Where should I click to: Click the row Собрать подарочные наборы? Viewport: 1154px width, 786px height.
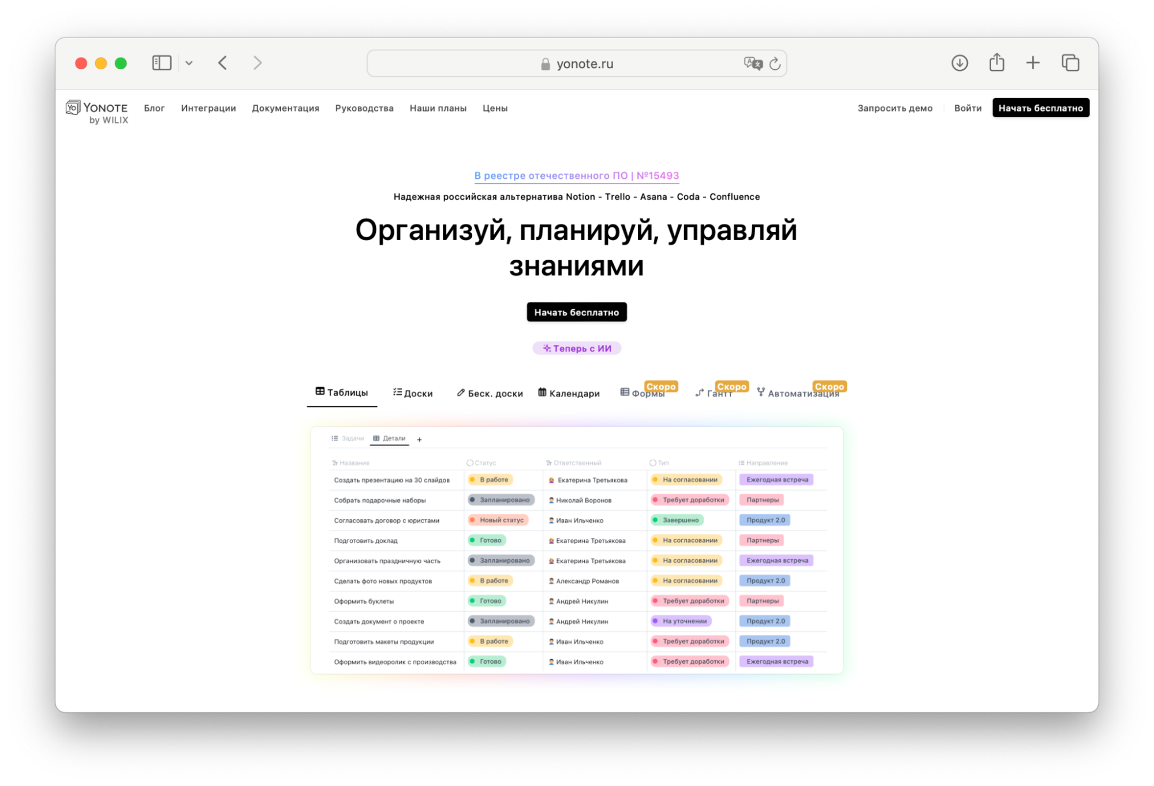577,500
